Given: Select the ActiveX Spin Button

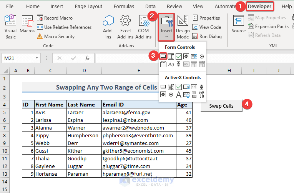Looking at the screenshot, I should [163, 95].
